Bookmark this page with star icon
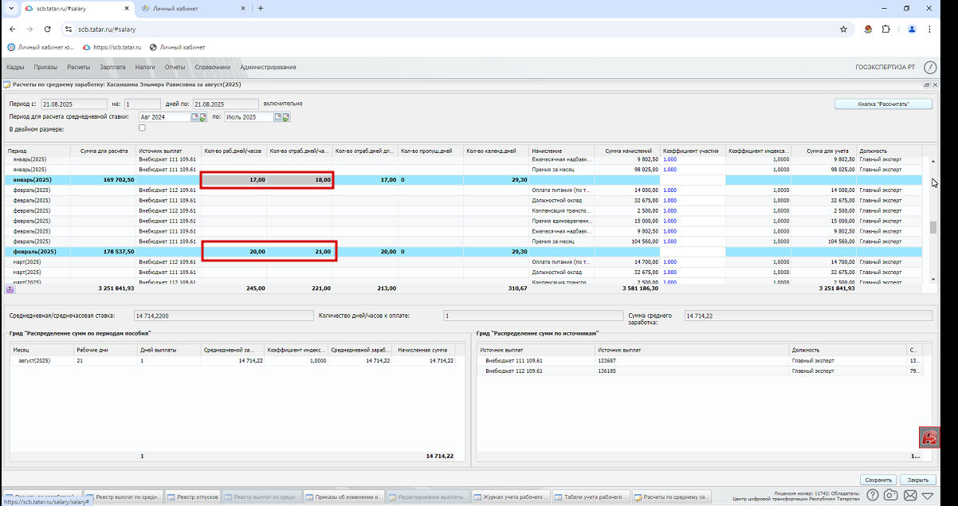958x506 pixels. 843,29
